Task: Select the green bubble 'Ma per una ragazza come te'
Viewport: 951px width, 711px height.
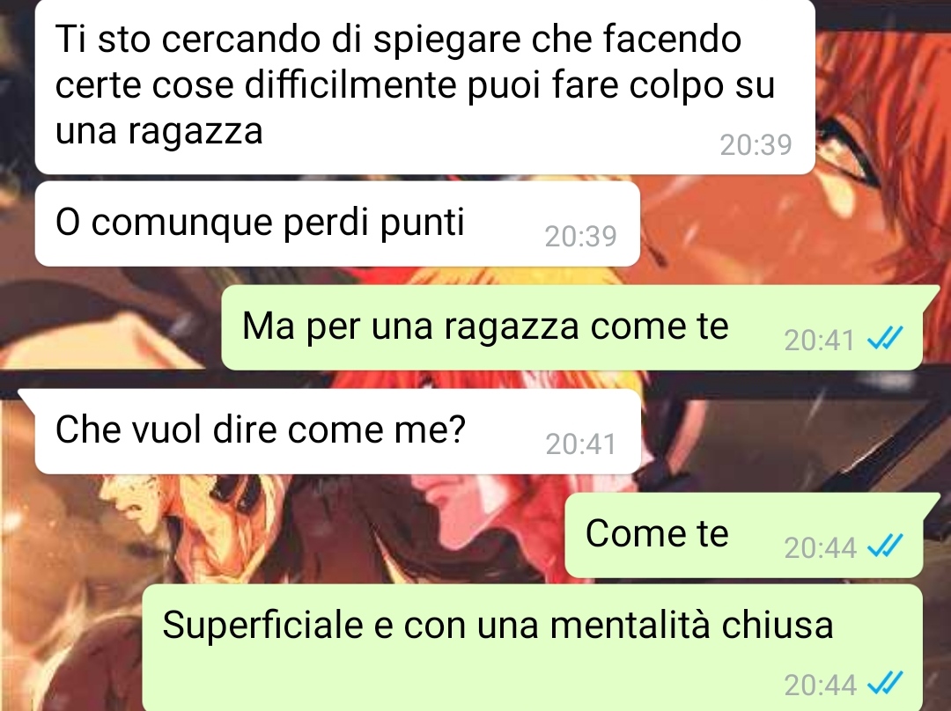Action: pos(572,327)
